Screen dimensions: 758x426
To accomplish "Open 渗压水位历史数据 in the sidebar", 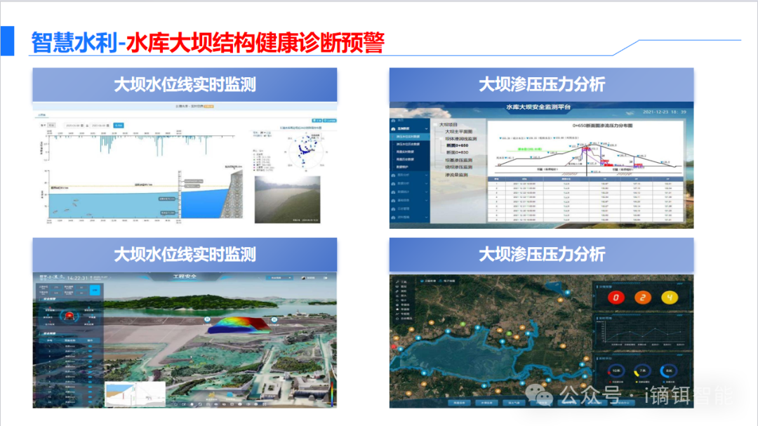I will point(408,144).
